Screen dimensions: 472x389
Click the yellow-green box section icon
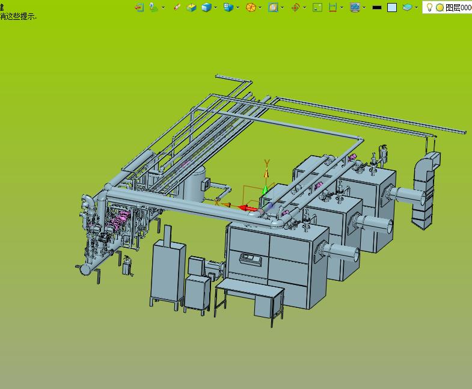click(191, 7)
